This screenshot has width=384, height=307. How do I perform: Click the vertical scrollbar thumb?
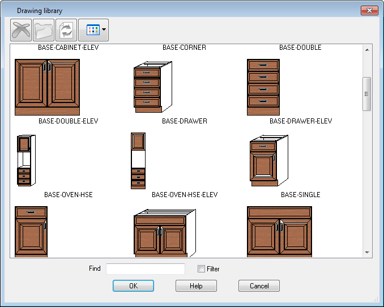click(x=367, y=94)
